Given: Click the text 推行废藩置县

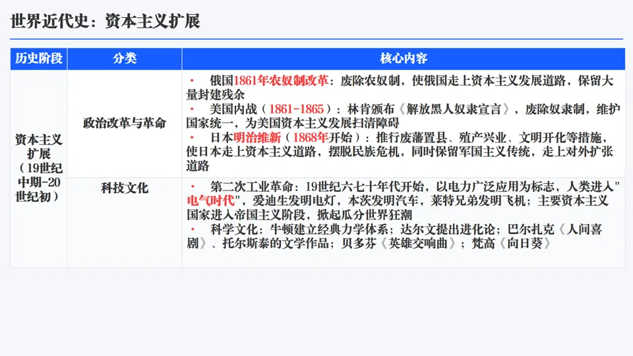Looking at the screenshot, I should coord(411,138).
